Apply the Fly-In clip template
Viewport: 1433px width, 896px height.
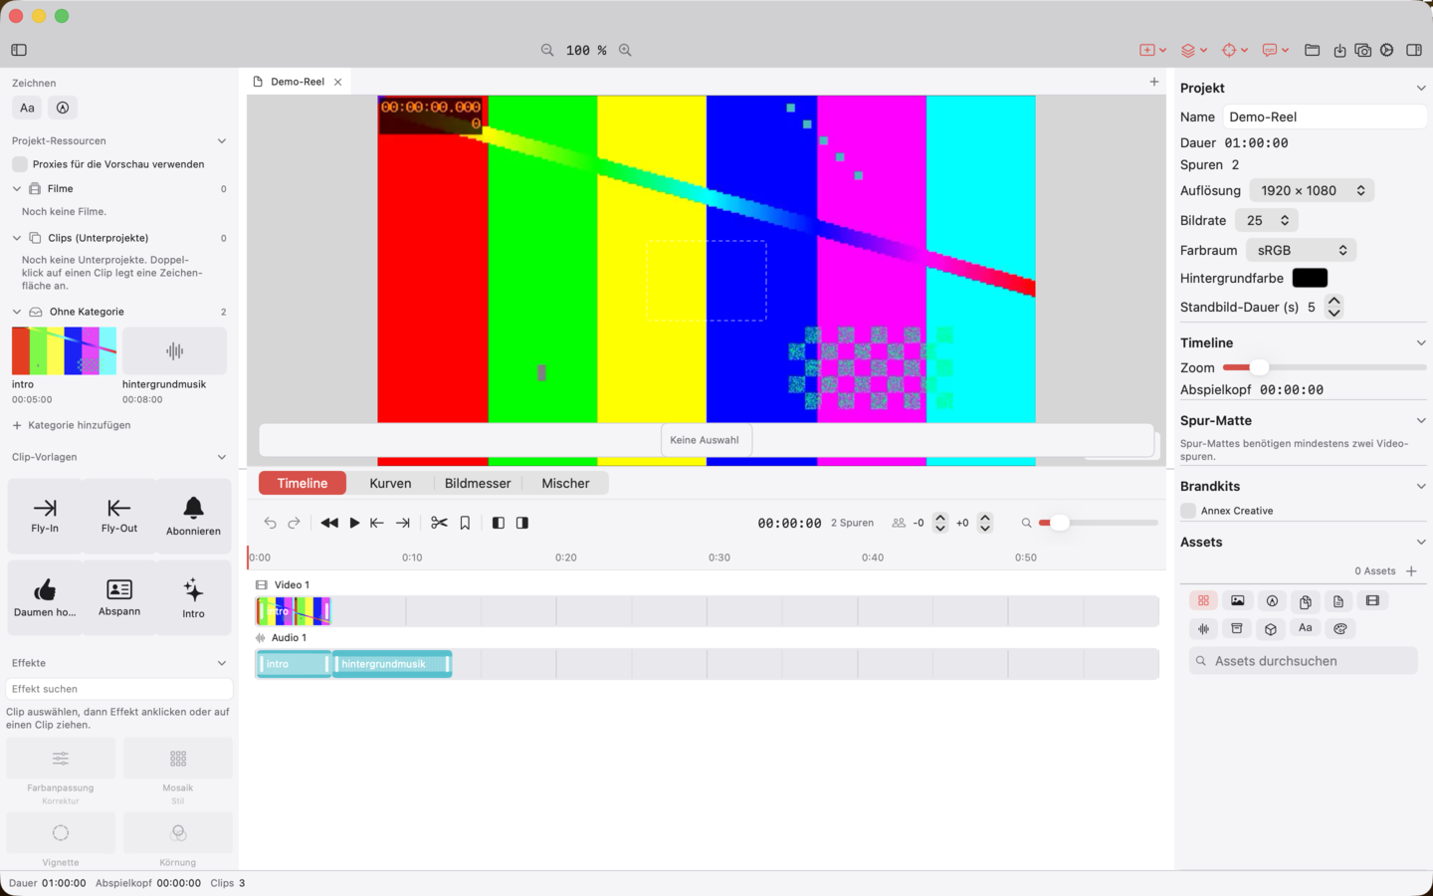tap(45, 516)
